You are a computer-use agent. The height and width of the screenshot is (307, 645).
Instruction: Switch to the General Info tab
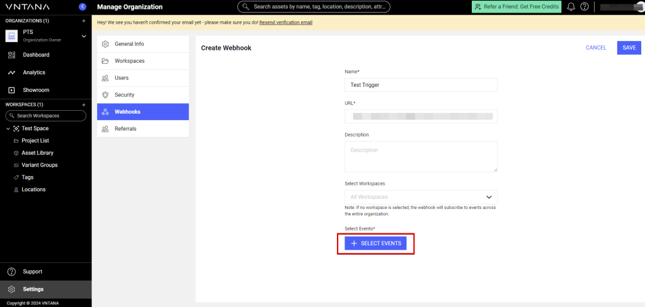coord(129,44)
